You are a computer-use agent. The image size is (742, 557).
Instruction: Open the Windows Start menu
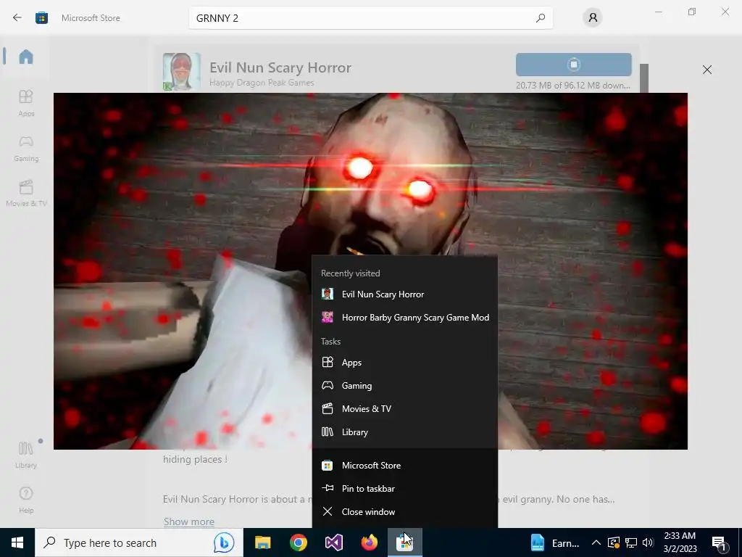(x=17, y=542)
